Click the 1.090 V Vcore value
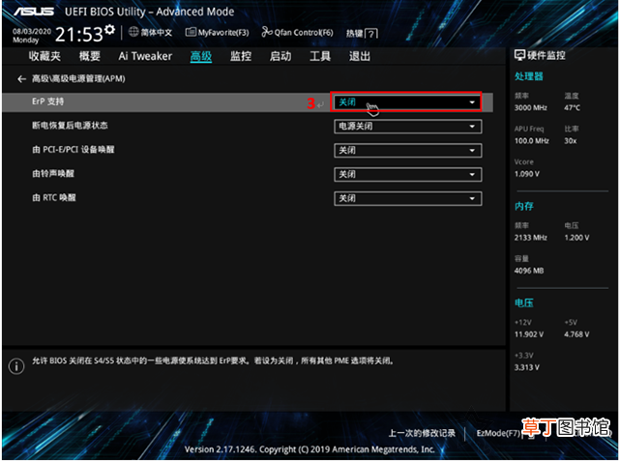The width and height of the screenshot is (619, 461). point(526,174)
